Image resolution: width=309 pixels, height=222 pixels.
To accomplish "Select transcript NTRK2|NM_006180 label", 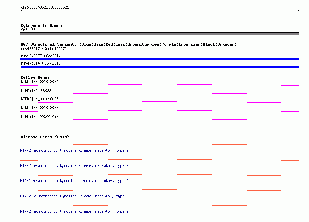I will pyautogui.click(x=36, y=90).
